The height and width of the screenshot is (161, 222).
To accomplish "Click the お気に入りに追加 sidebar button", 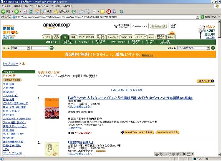I will pos(12,80).
